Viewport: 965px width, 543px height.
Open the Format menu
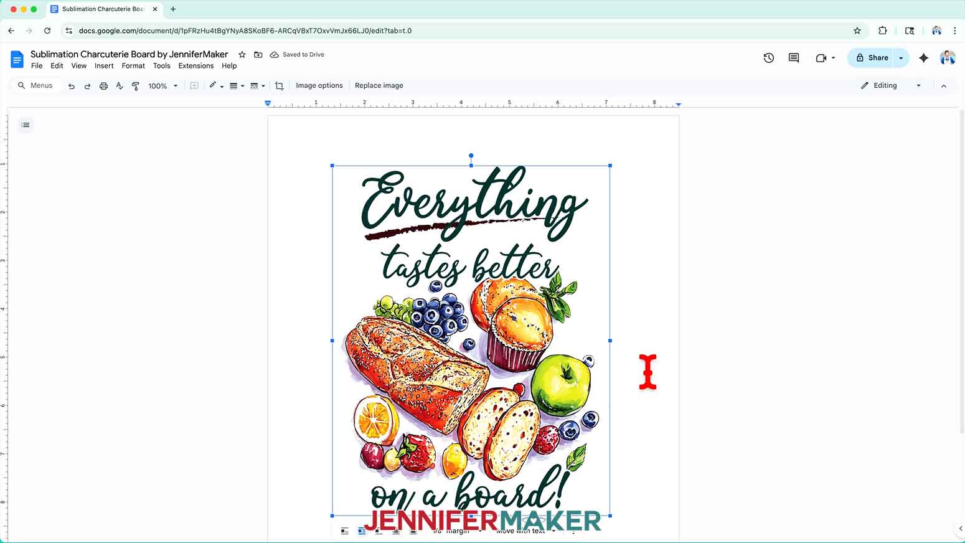pos(133,66)
